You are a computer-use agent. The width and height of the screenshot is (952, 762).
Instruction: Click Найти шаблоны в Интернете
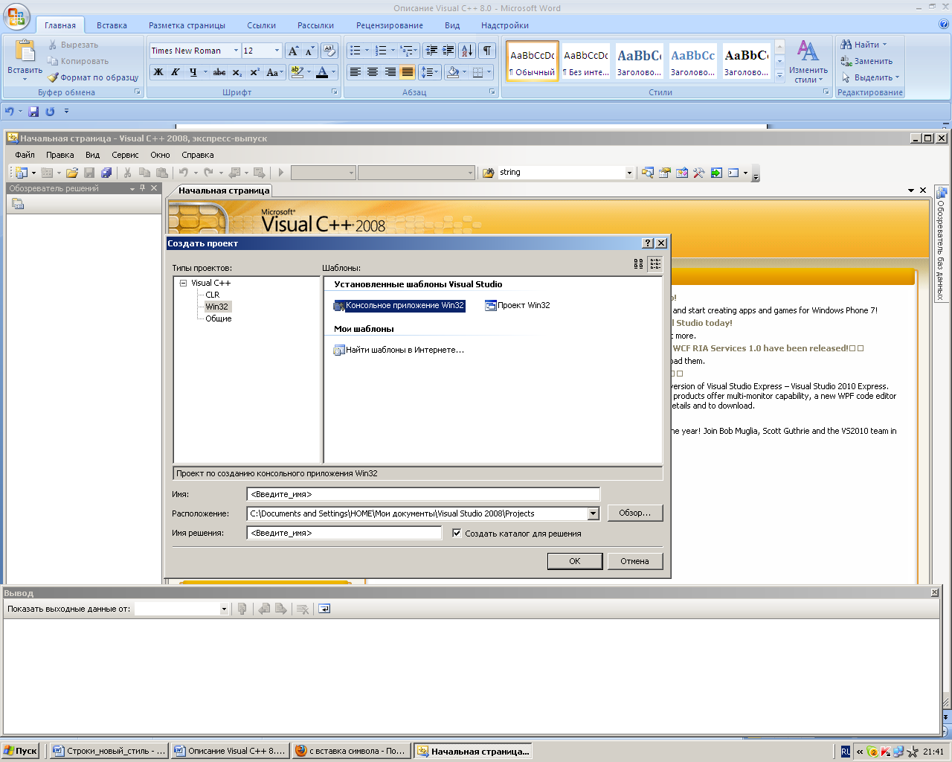click(x=399, y=350)
